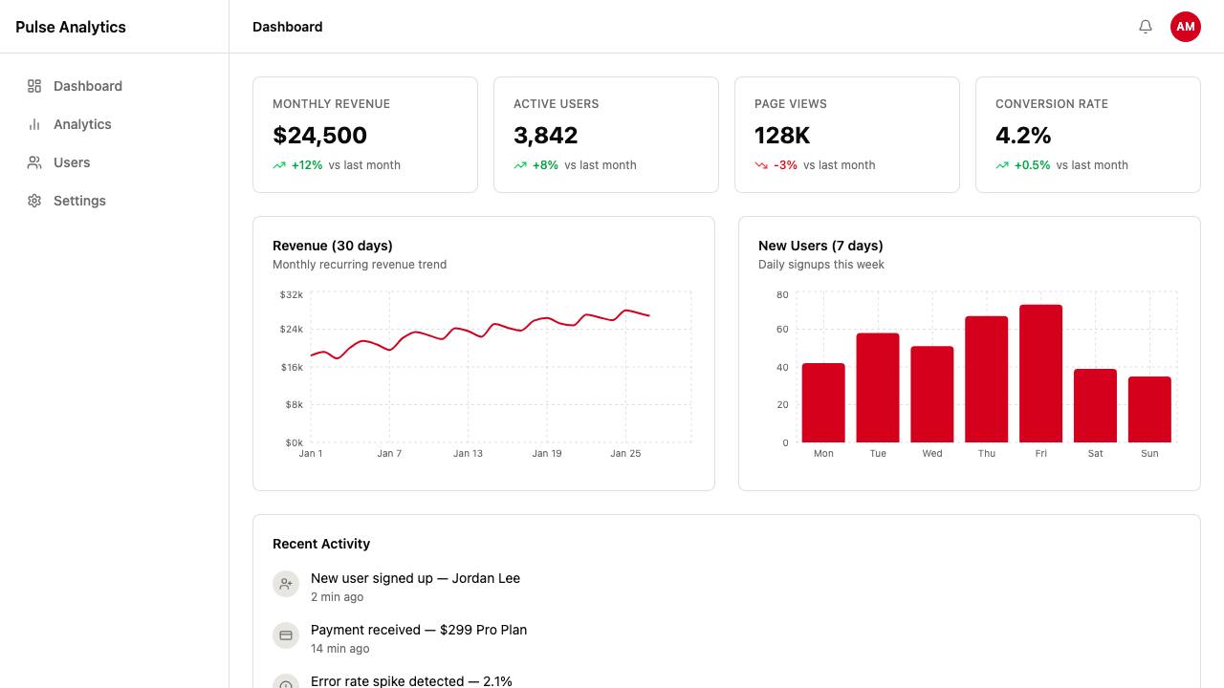Click the Settings gear icon
This screenshot has height=688, width=1224.
pos(34,201)
